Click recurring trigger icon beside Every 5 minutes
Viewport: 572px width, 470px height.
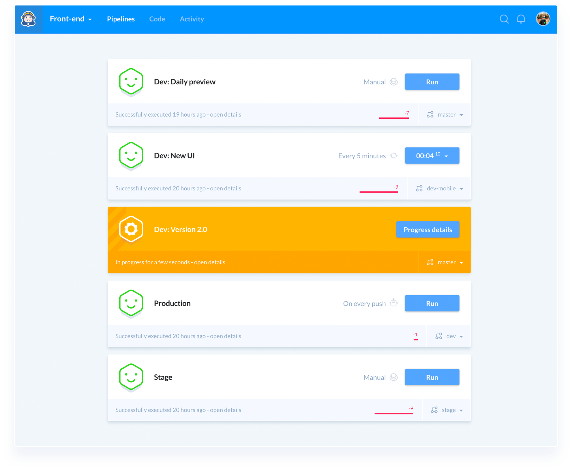[393, 156]
